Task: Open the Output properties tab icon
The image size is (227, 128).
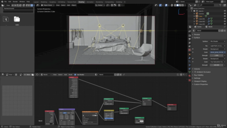Action: (x=190, y=39)
